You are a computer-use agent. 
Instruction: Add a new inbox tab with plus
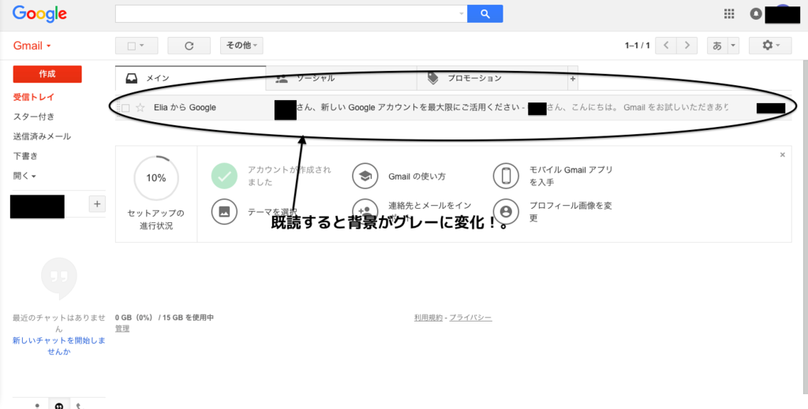[573, 79]
